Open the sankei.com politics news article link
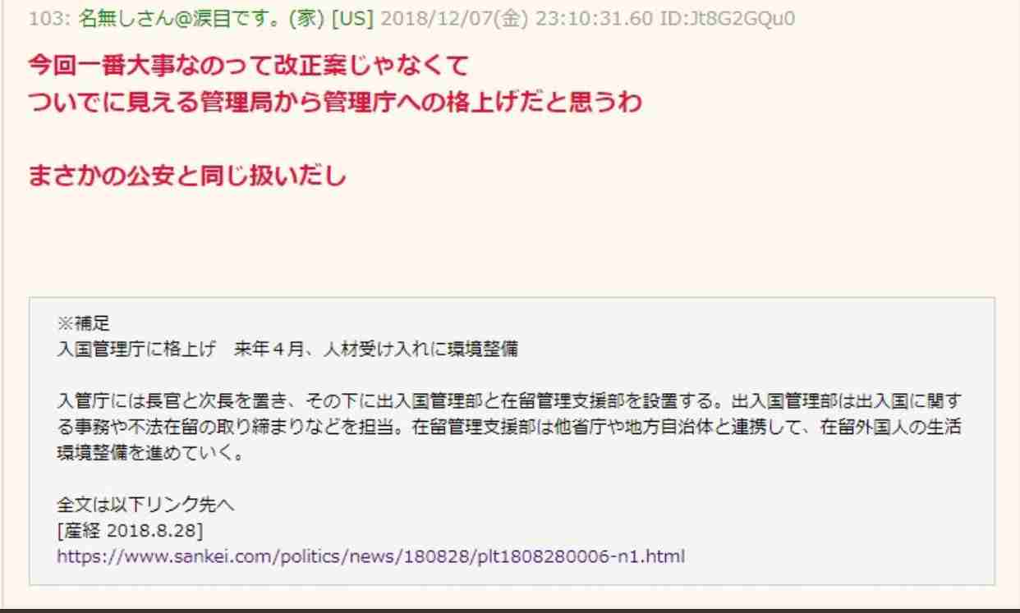The image size is (1020, 613). coord(370,556)
